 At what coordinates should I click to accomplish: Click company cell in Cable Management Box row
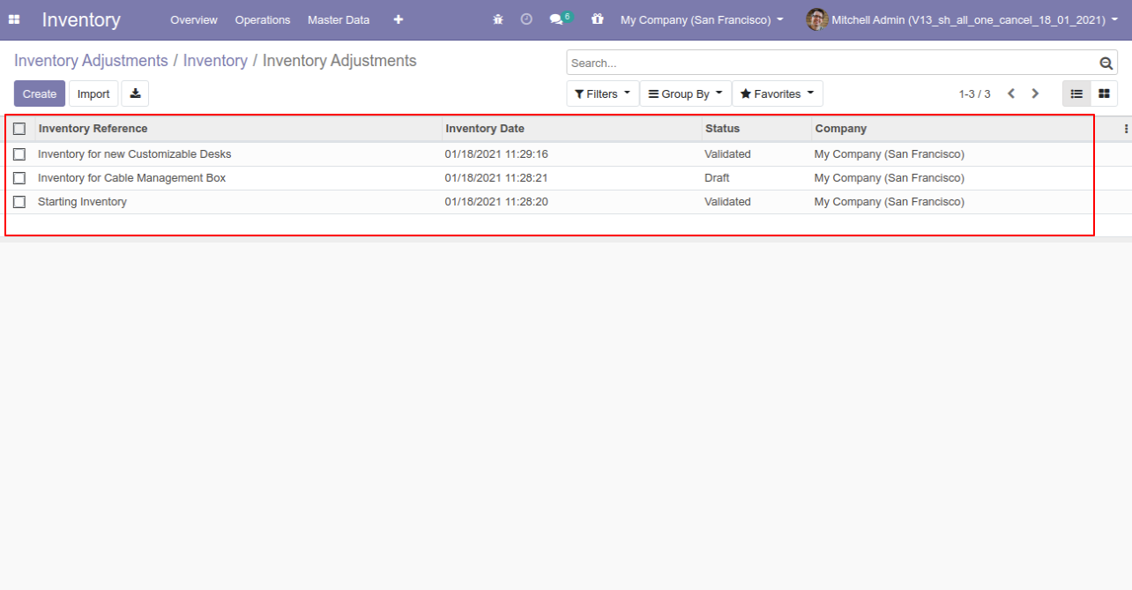(x=889, y=178)
